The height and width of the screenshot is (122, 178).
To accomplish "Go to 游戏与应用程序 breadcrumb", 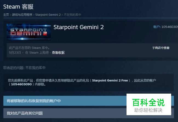I will click(22, 15).
